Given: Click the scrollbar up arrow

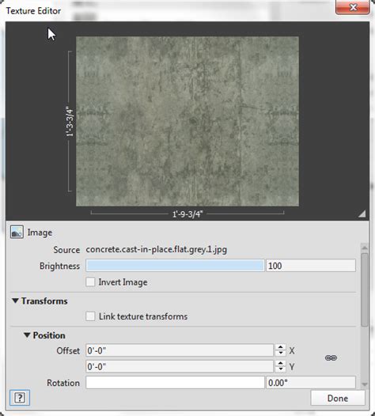Looking at the screenshot, I should point(365,248).
